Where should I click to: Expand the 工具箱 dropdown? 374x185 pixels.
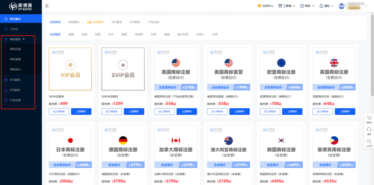pyautogui.click(x=287, y=6)
